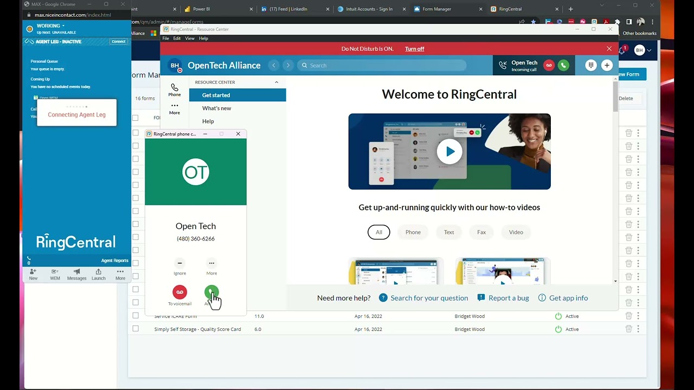
Task: Select the Phone filter pill
Action: click(413, 232)
